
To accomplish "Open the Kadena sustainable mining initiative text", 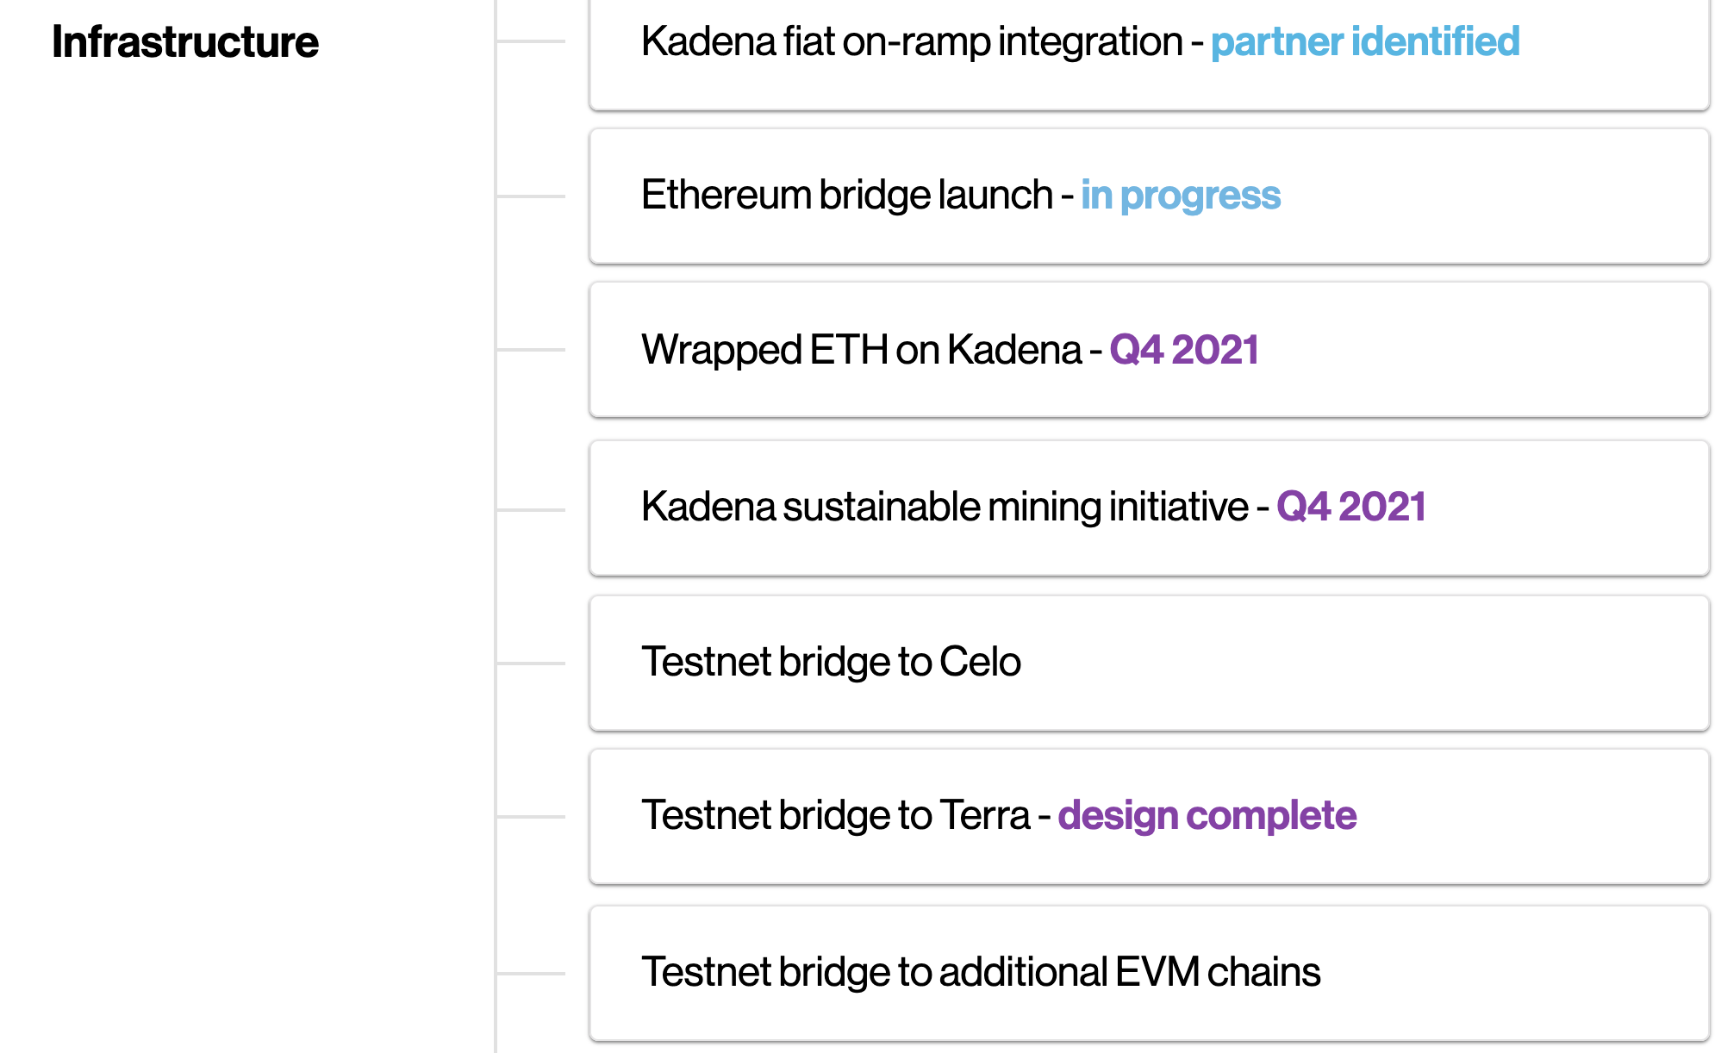I will point(944,507).
